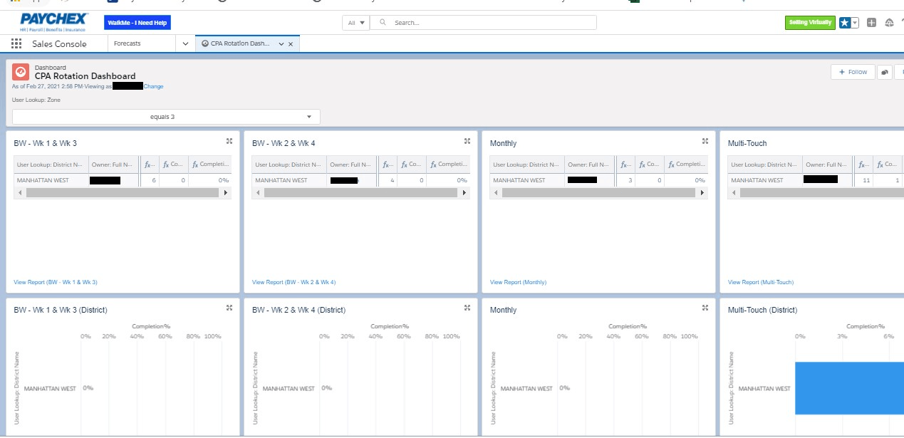Click the blue Multi-Touch (District) chart bar

pos(849,388)
